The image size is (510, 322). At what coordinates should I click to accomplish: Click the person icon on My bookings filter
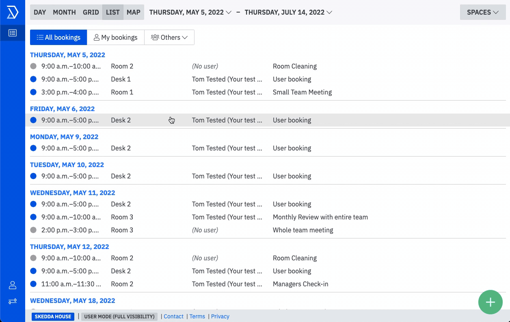[x=96, y=37]
